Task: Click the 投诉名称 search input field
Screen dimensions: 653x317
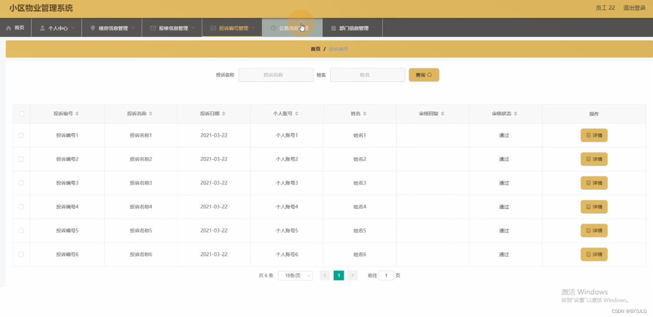Action: (x=276, y=75)
